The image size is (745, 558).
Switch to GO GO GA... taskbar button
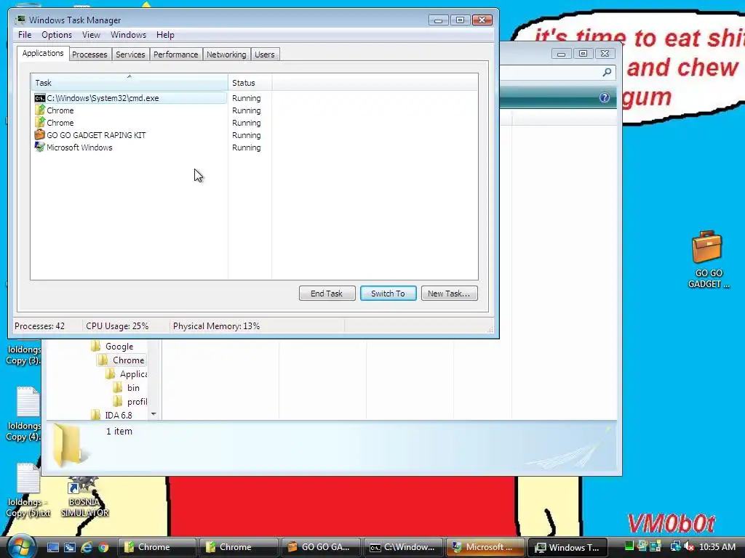click(x=321, y=547)
